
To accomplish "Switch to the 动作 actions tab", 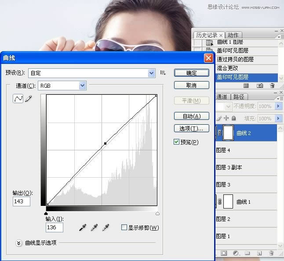I will click(233, 35).
